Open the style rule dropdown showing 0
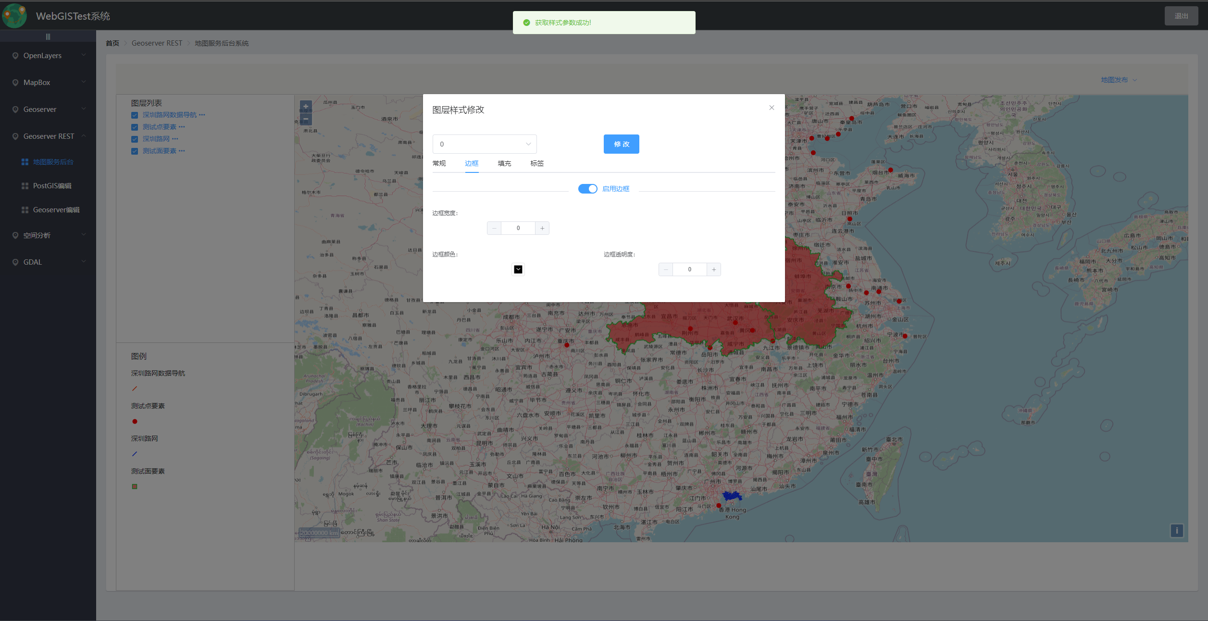The height and width of the screenshot is (621, 1208). coord(485,144)
